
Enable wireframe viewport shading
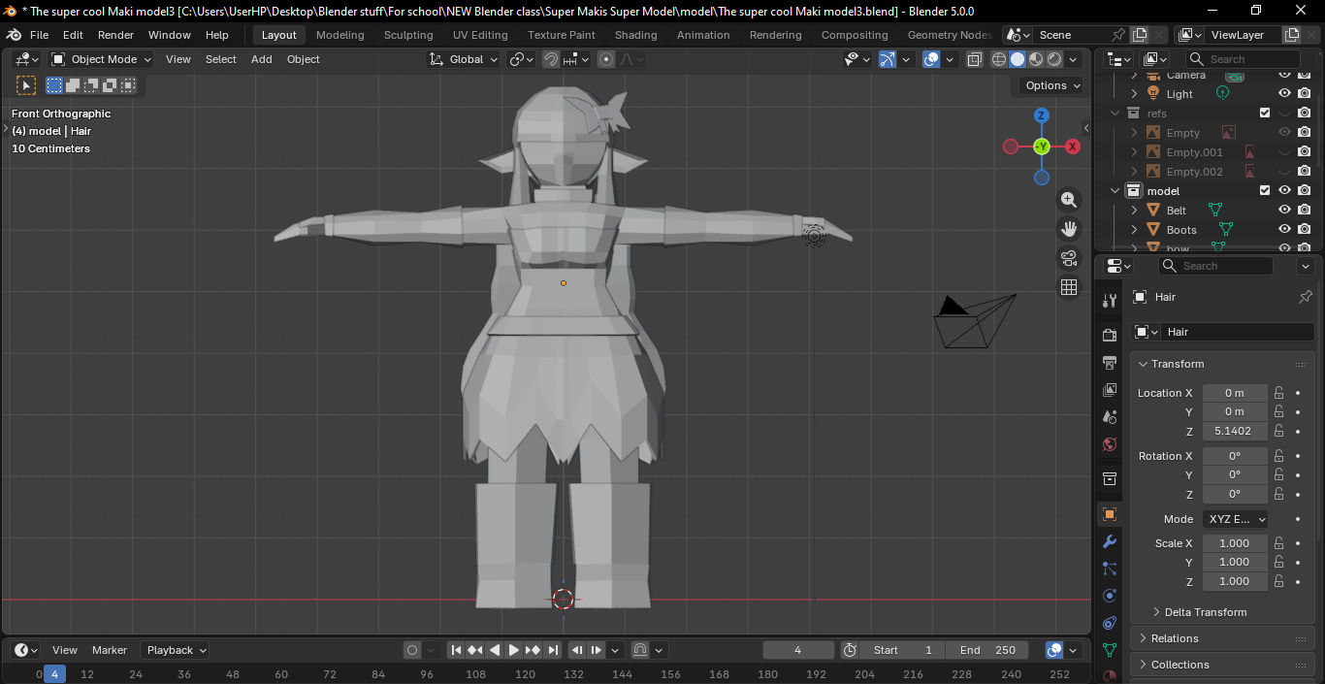click(998, 59)
